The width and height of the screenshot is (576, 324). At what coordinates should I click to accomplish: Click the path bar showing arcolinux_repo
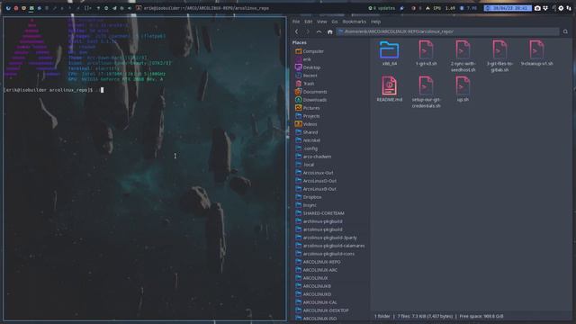(x=447, y=31)
